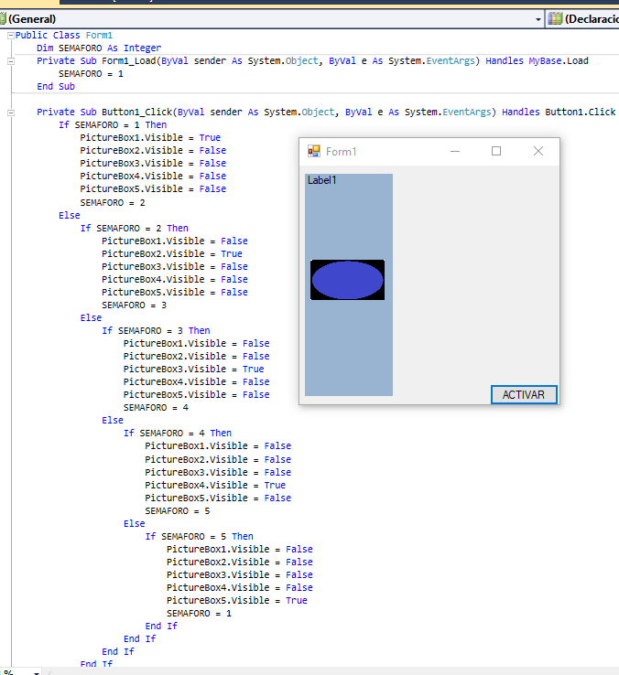Collapse the Form1_Load sub outline

coord(11,61)
